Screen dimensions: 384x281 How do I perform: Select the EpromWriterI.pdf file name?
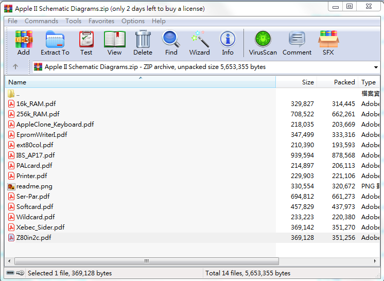(x=42, y=135)
